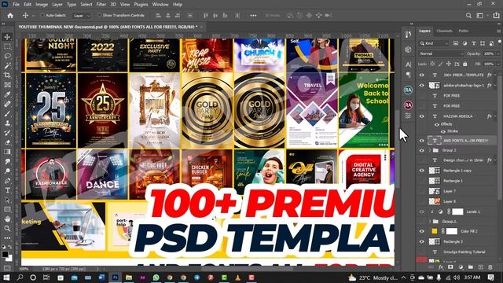
Task: Toggle visibility of Group 2
Action: [422, 150]
